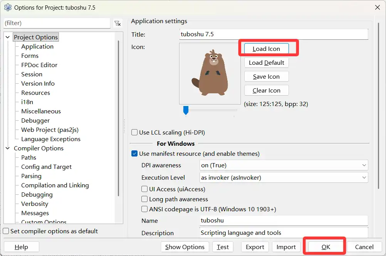Click the Load Default button
Image resolution: width=386 pixels, height=256 pixels.
point(266,62)
